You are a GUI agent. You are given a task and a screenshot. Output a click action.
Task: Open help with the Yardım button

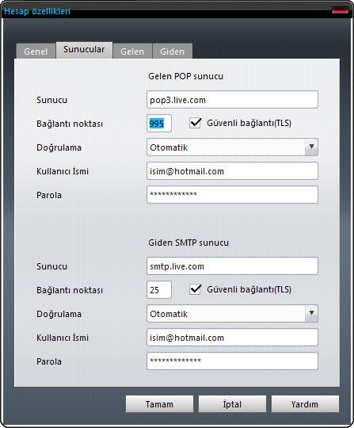(305, 404)
